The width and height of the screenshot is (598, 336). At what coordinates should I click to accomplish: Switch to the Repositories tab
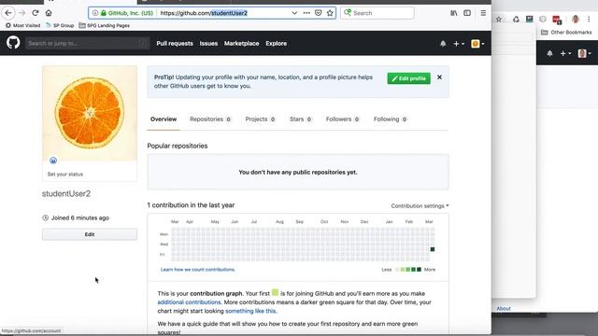click(x=210, y=119)
